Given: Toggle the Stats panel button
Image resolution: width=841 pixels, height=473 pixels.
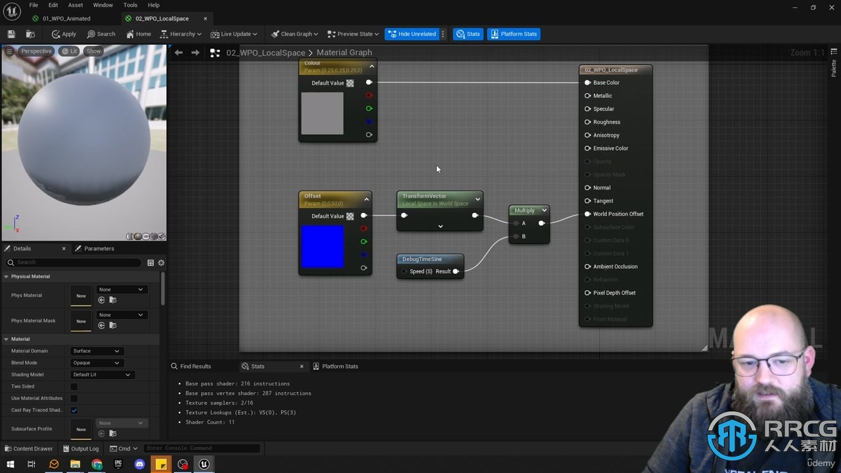Looking at the screenshot, I should [468, 34].
